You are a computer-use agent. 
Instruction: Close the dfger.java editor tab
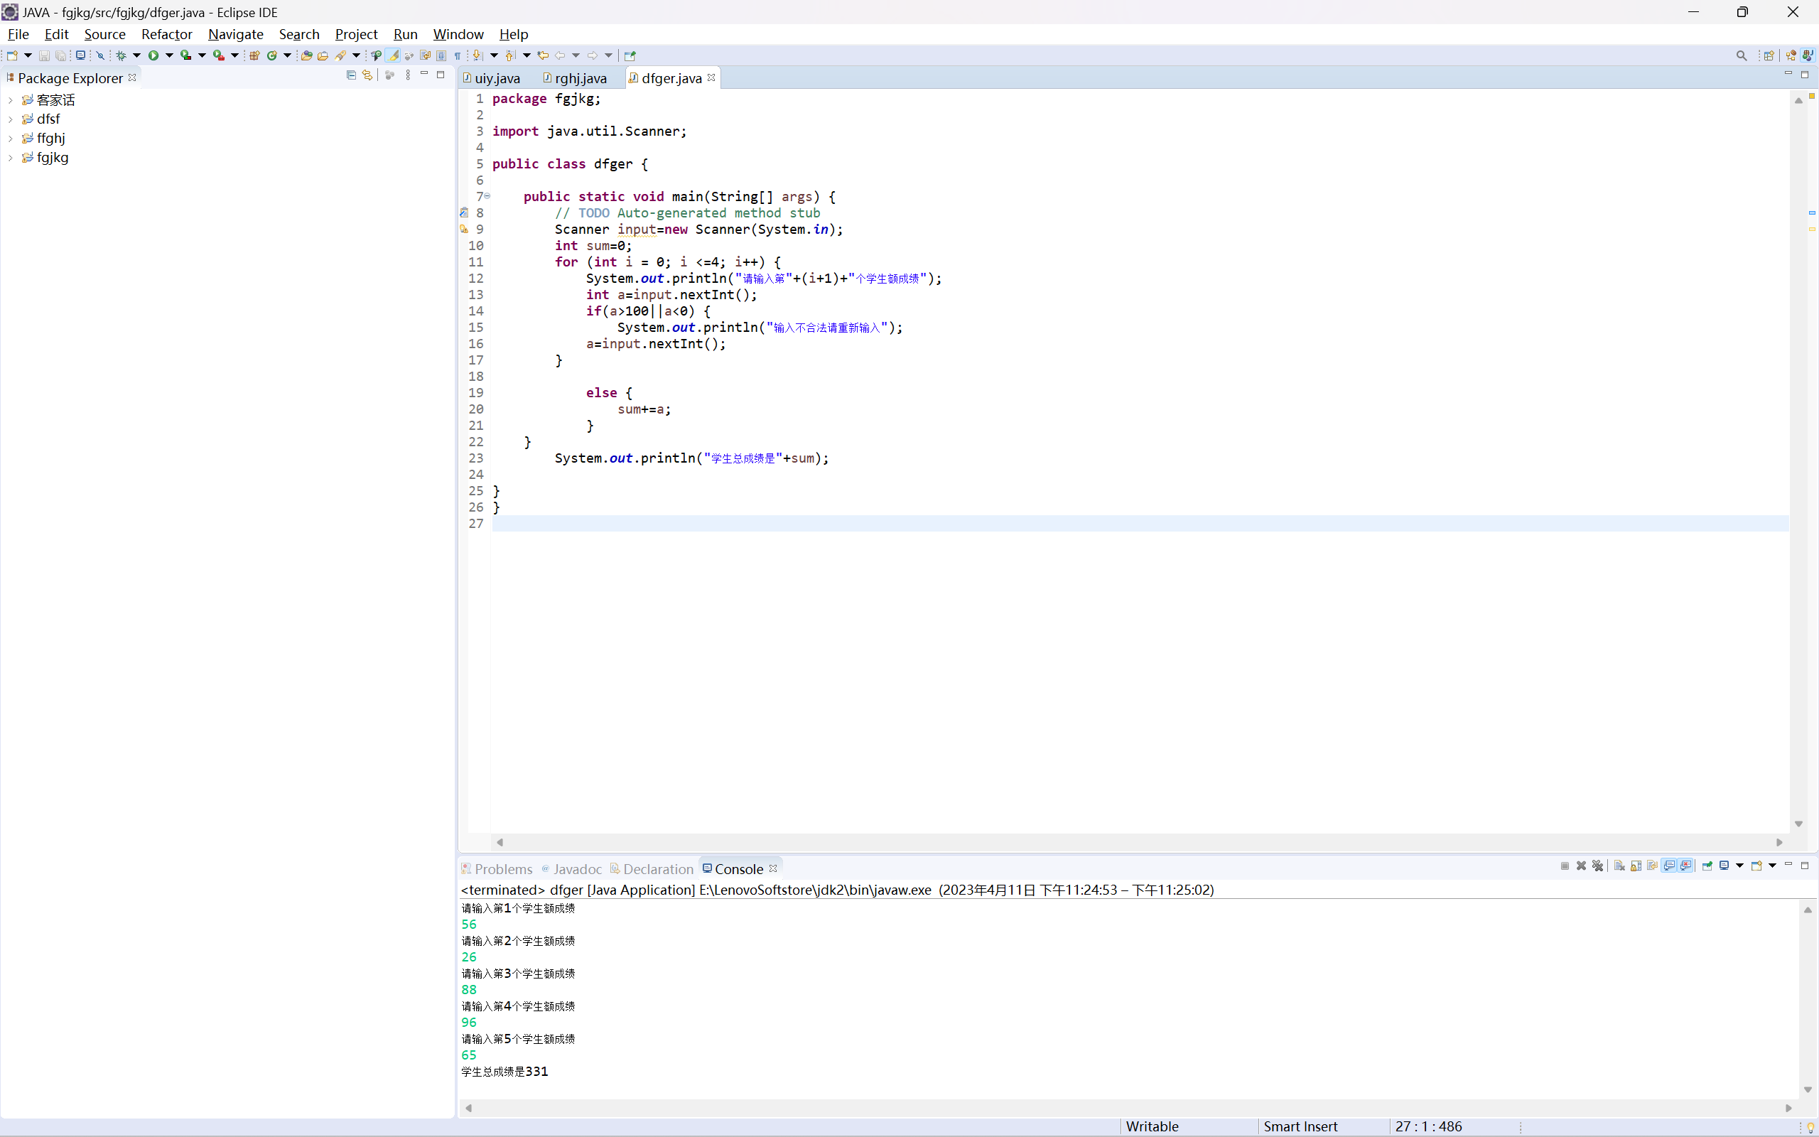(711, 77)
